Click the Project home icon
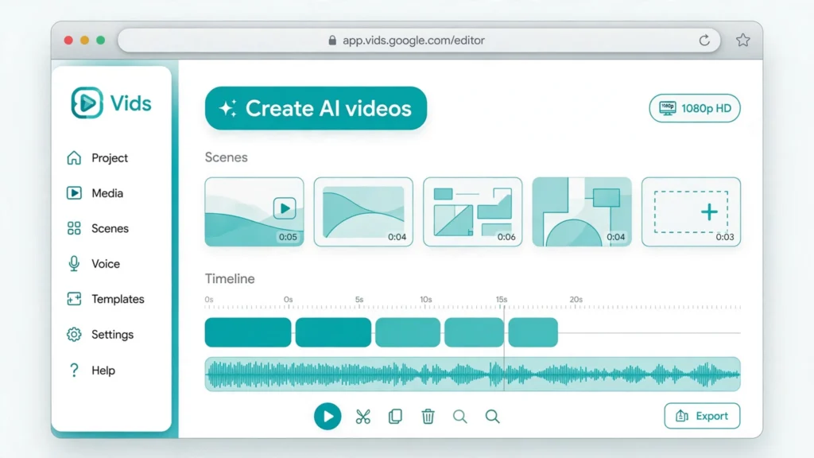The height and width of the screenshot is (458, 814). [74, 157]
